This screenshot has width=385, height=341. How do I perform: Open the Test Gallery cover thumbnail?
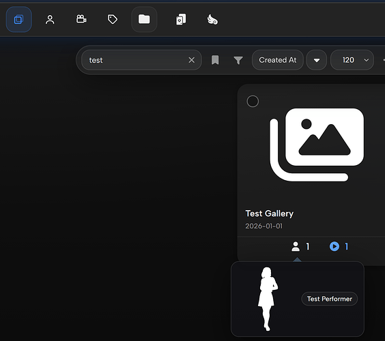[x=317, y=145]
